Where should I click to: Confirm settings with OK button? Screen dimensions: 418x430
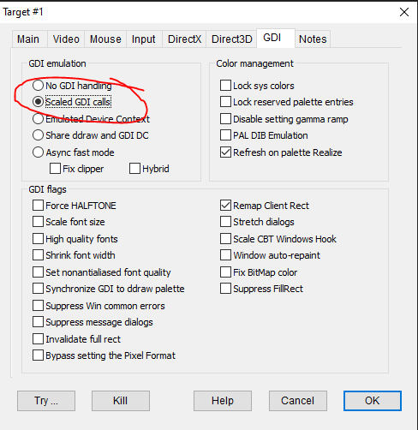pyautogui.click(x=373, y=401)
